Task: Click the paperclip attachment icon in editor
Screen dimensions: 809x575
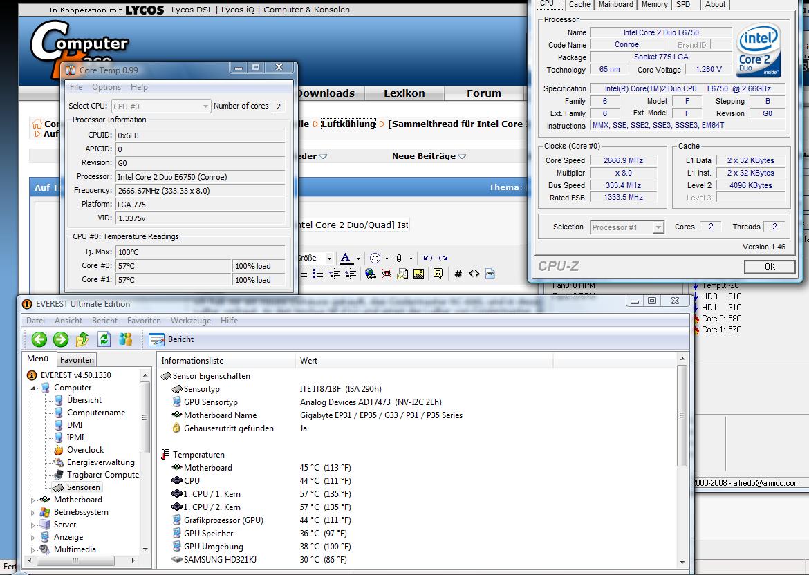Action: click(399, 258)
